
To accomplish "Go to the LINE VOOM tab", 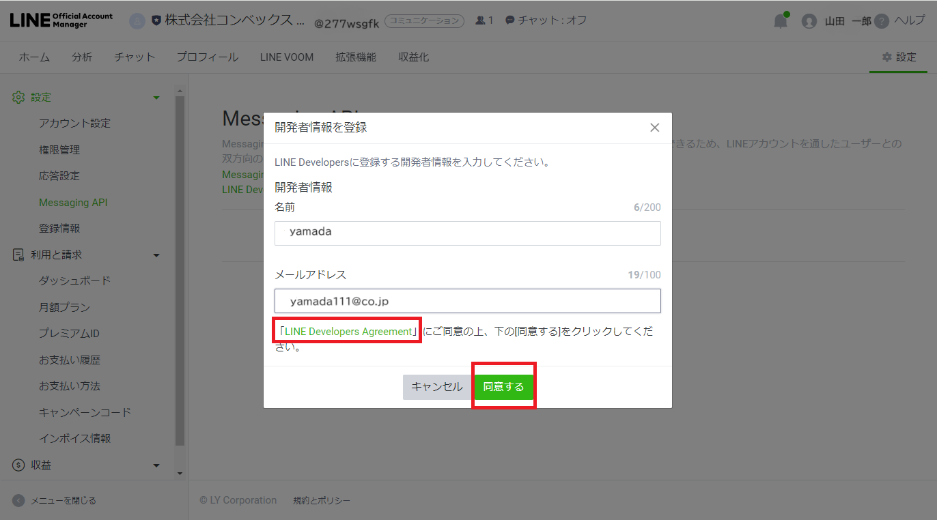I will click(x=287, y=57).
